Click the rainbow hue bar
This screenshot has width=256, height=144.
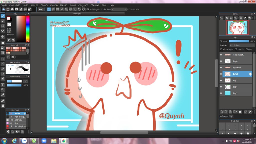click(28, 29)
